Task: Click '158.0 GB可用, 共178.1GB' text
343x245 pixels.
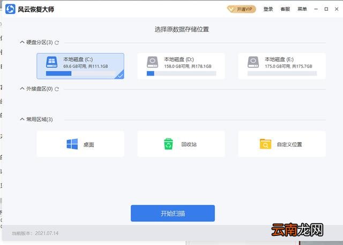Action: pos(188,66)
